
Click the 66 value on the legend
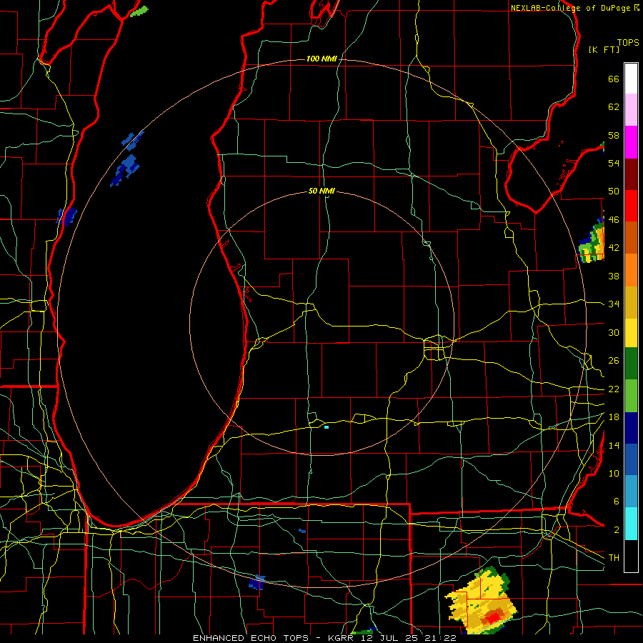point(614,79)
